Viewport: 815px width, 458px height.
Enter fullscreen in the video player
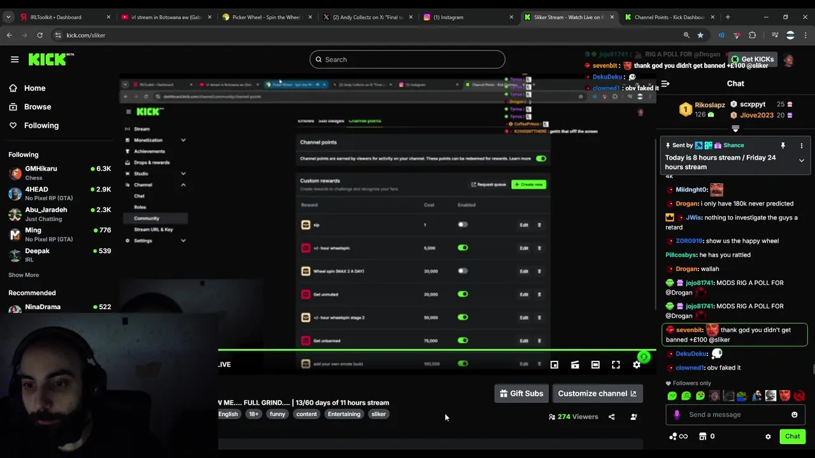pos(616,364)
